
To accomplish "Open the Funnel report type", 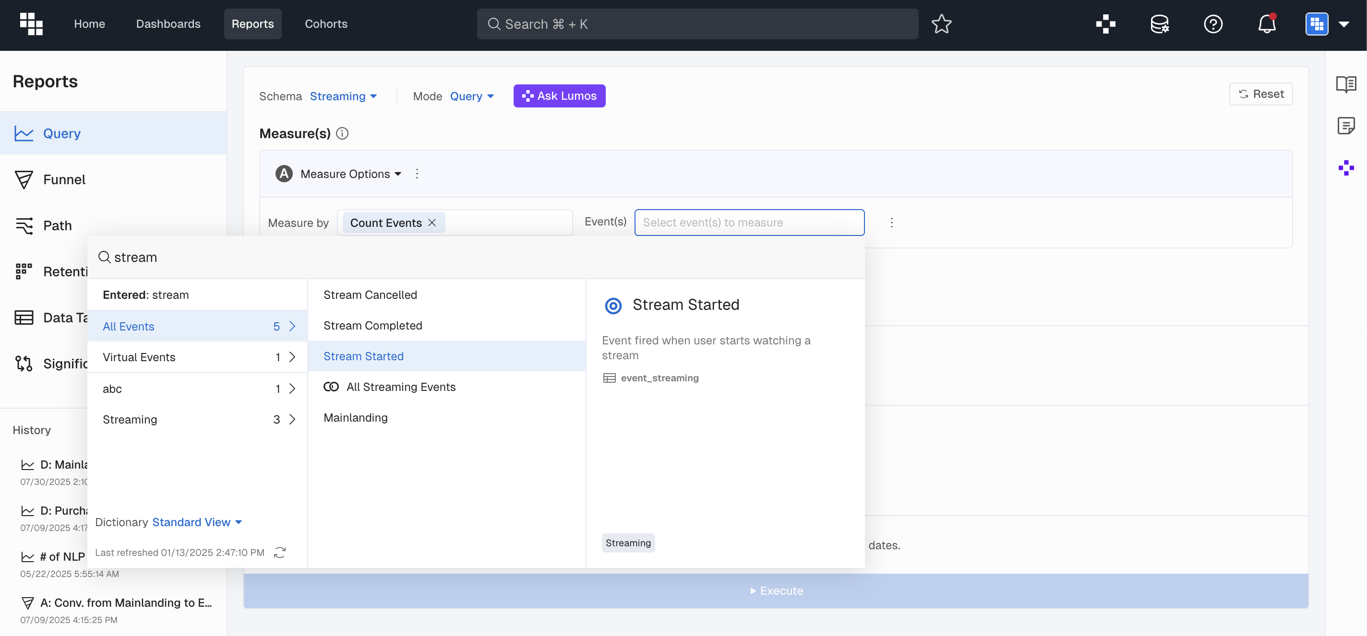I will 64,179.
